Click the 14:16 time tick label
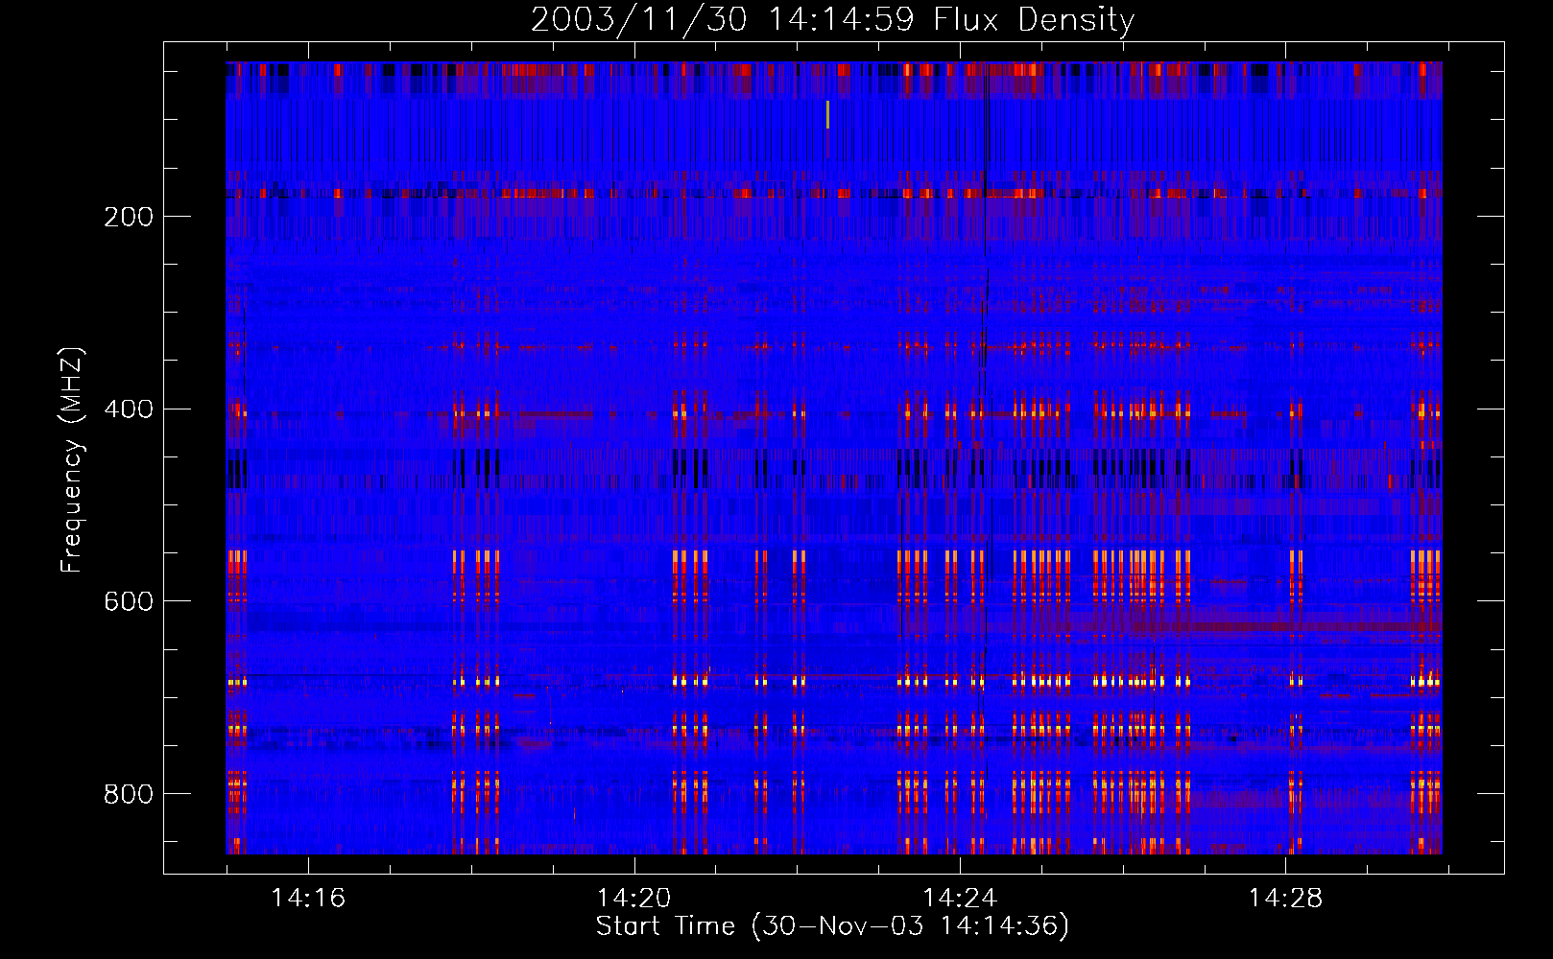 [x=308, y=898]
